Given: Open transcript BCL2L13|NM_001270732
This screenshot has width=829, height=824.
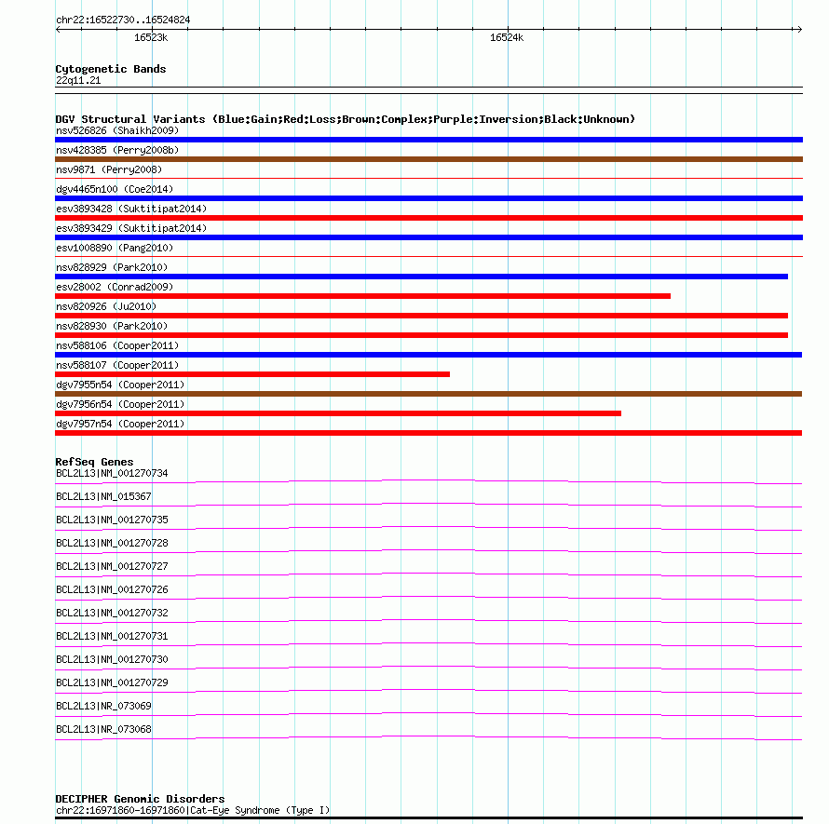Looking at the screenshot, I should [x=112, y=613].
